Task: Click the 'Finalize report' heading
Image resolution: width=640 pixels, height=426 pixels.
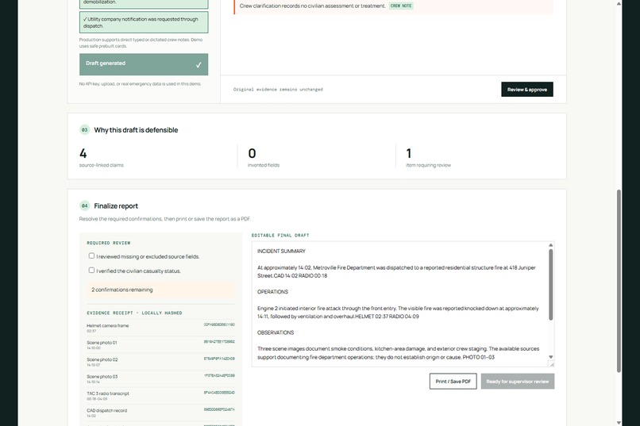Action: [116, 206]
